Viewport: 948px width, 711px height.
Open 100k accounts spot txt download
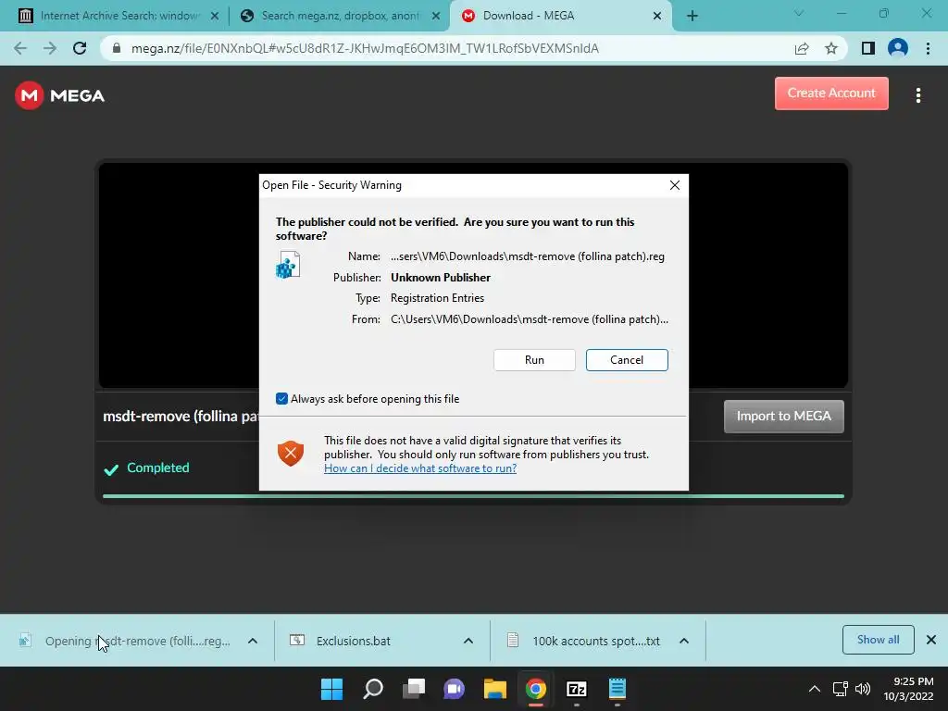tap(596, 641)
